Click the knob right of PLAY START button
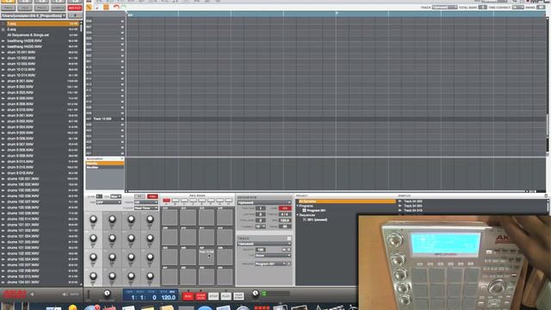551x310 pixels. [x=256, y=293]
